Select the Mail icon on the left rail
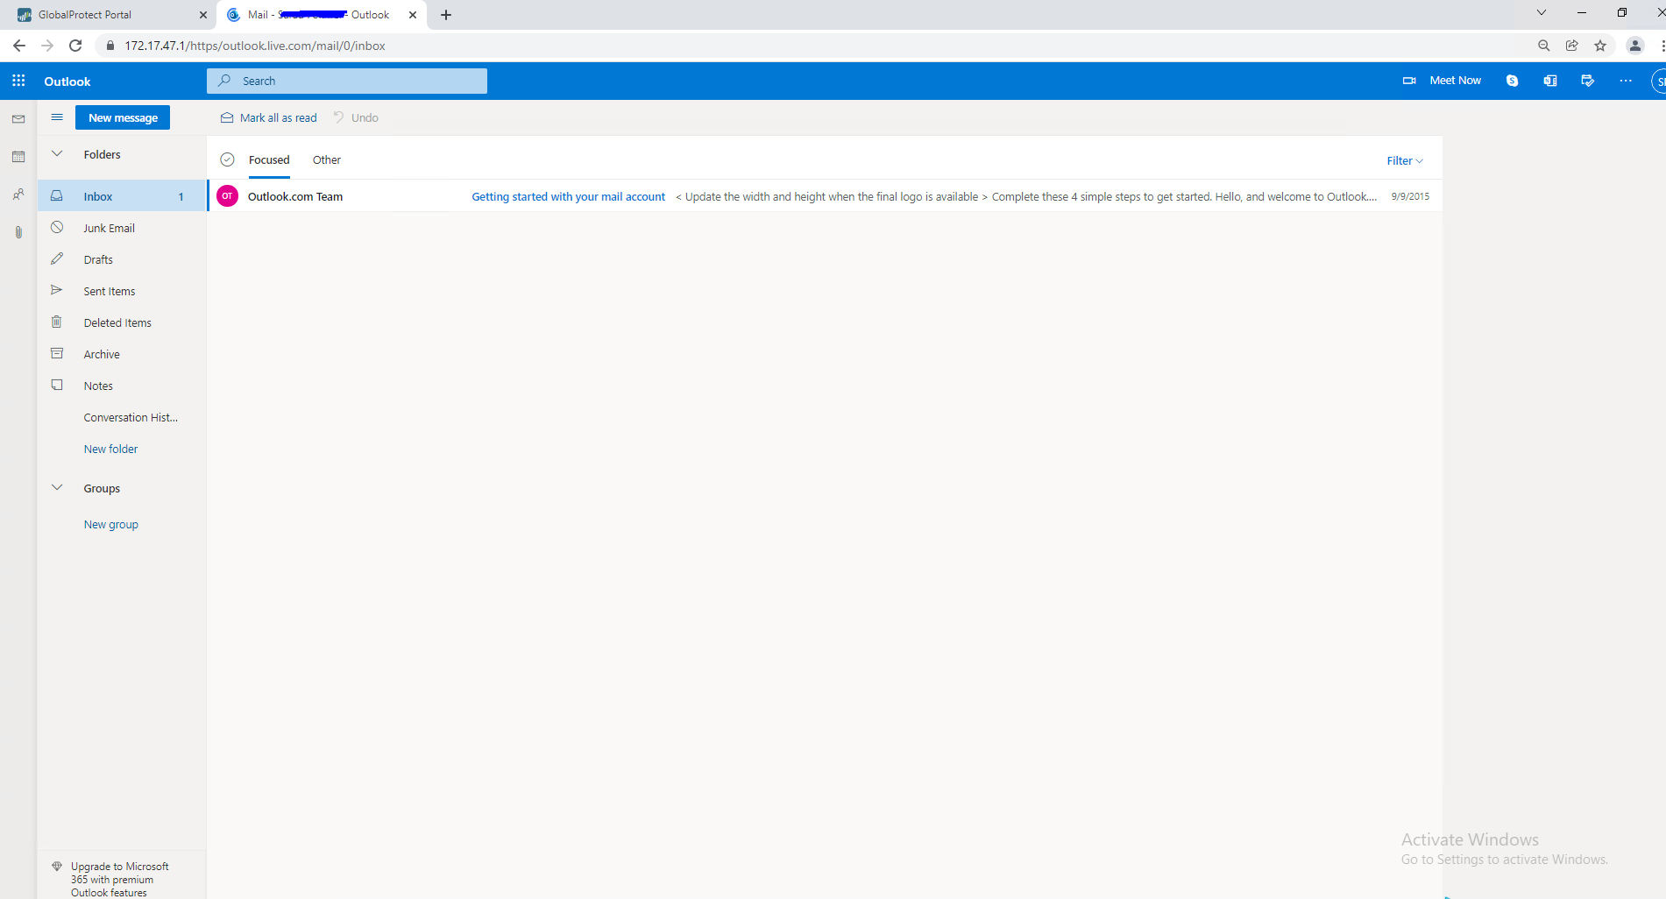The height and width of the screenshot is (899, 1666). pyautogui.click(x=18, y=118)
